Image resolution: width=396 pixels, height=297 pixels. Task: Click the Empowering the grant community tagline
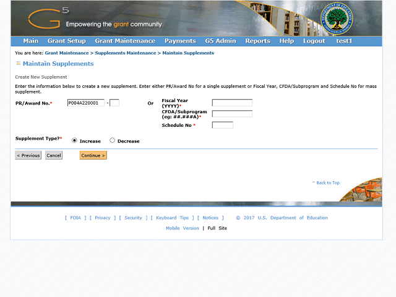(x=114, y=24)
